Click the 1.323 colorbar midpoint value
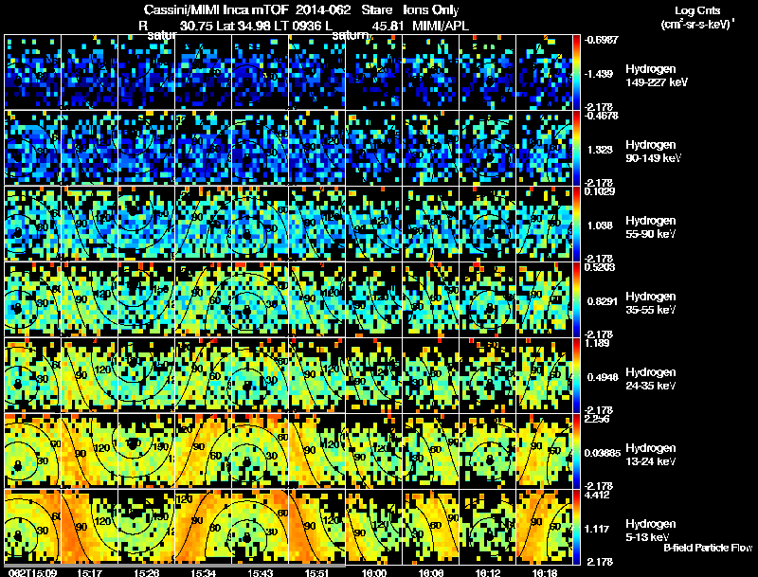Screen dimensions: 758x577 click(x=600, y=150)
